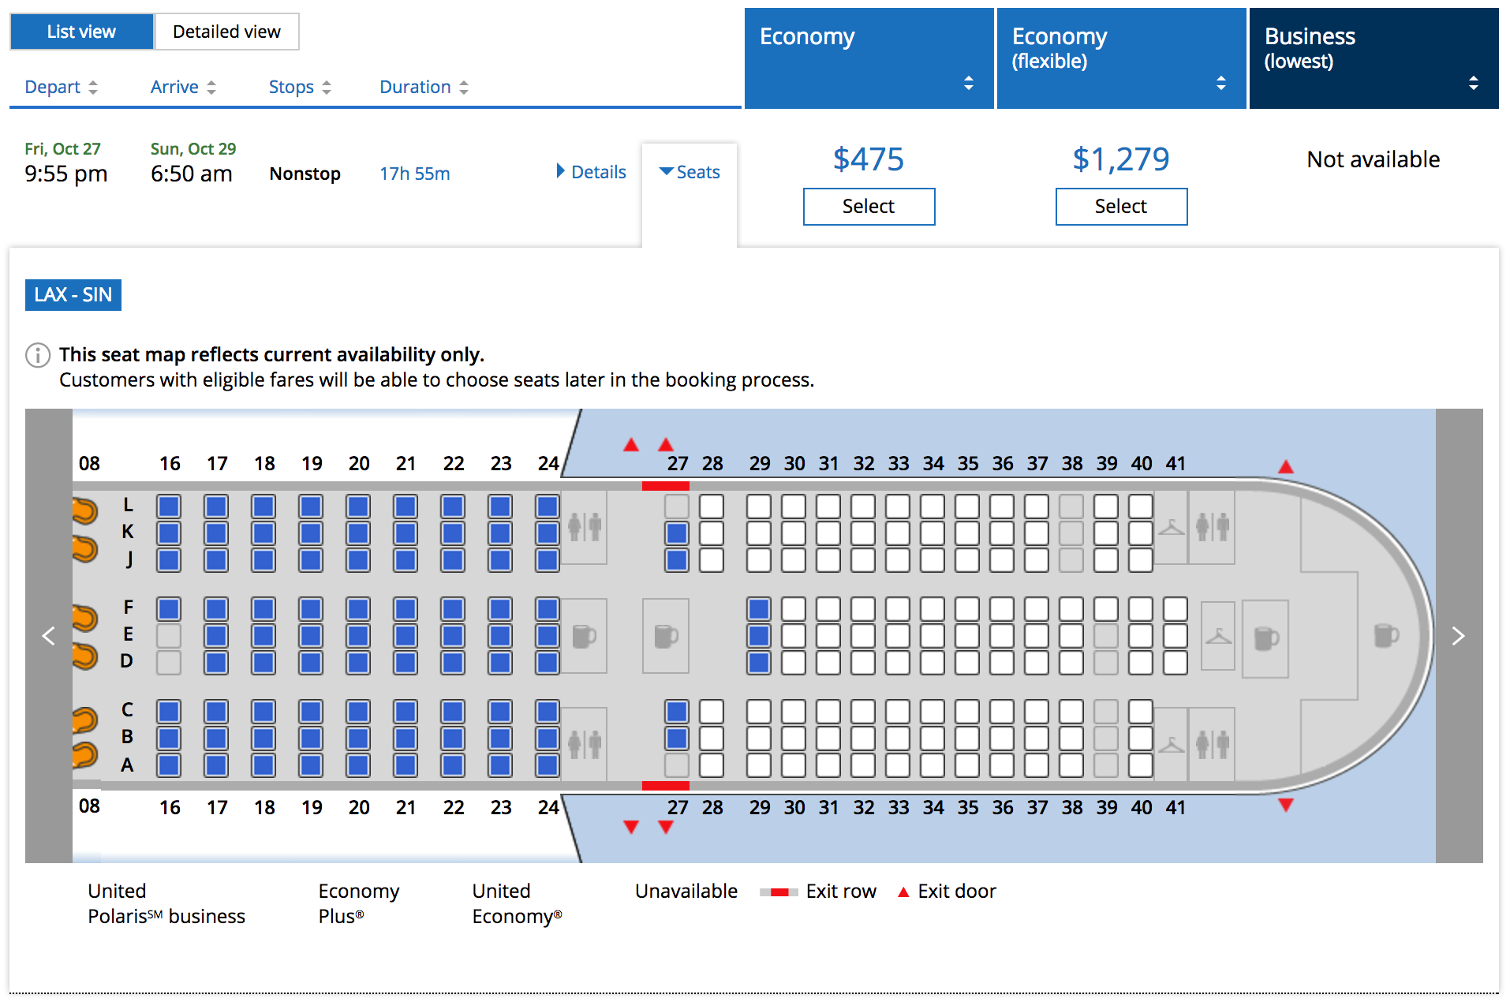Switch to List view tab
This screenshot has height=1002, width=1510.
point(81,32)
